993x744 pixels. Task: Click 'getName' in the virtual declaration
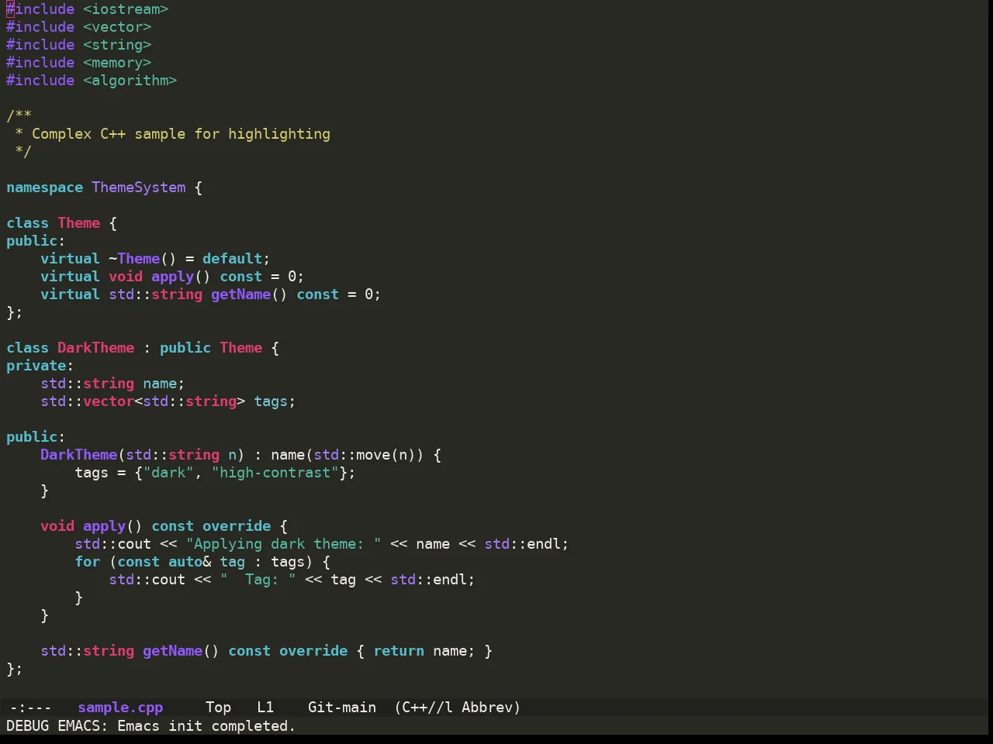(x=240, y=294)
